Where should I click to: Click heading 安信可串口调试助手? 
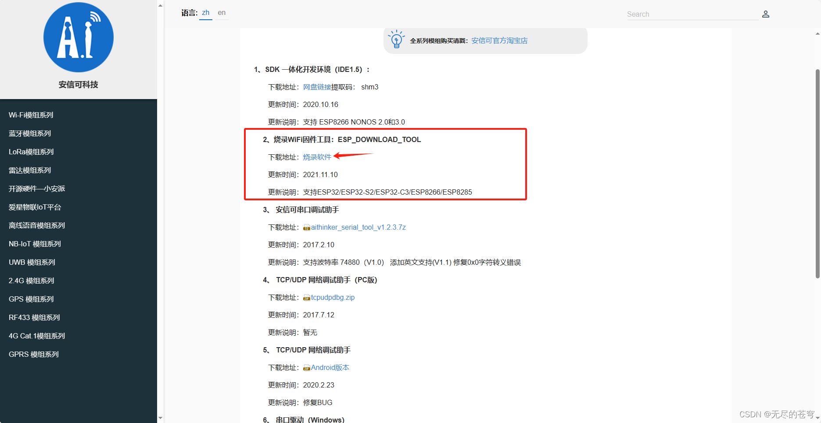pyautogui.click(x=307, y=210)
